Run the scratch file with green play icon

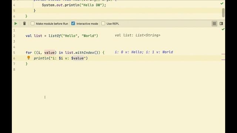16,24
